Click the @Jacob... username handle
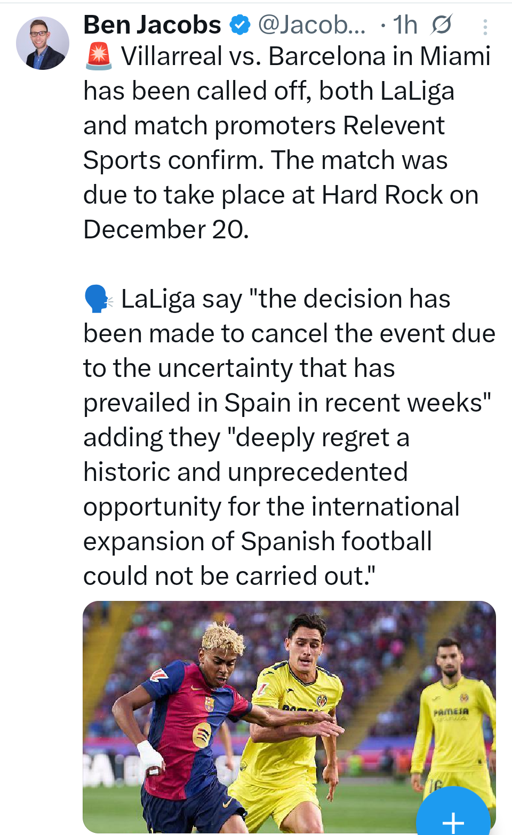The width and height of the screenshot is (512, 835). coord(312,25)
